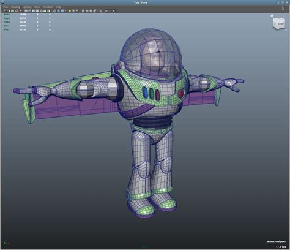Click the FRONT face of the ViewCube

coord(281,24)
